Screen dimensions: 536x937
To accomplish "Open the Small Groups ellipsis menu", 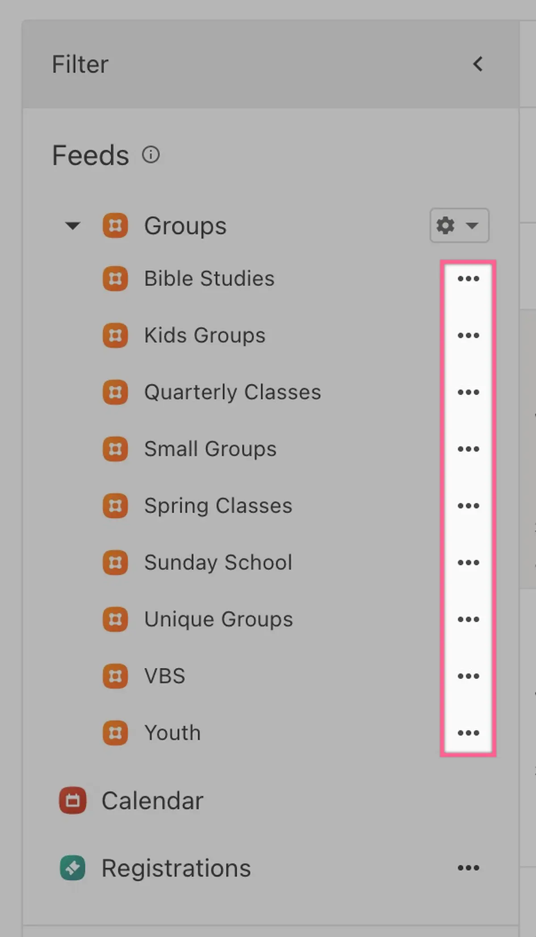I will pyautogui.click(x=468, y=449).
